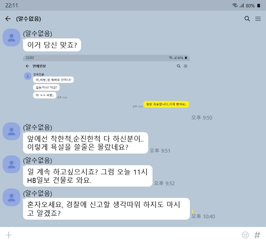
Task: Tap the battery indicator in status bar
Action: click(x=259, y=5)
